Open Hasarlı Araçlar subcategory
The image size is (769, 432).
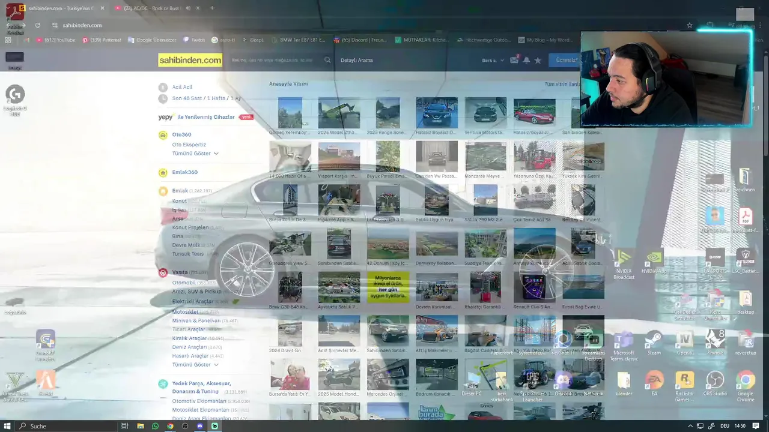(x=190, y=356)
